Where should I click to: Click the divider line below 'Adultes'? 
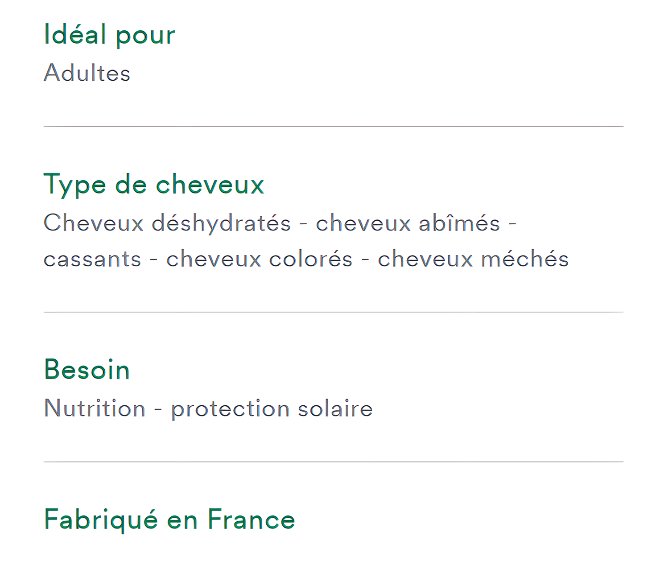pos(333,127)
